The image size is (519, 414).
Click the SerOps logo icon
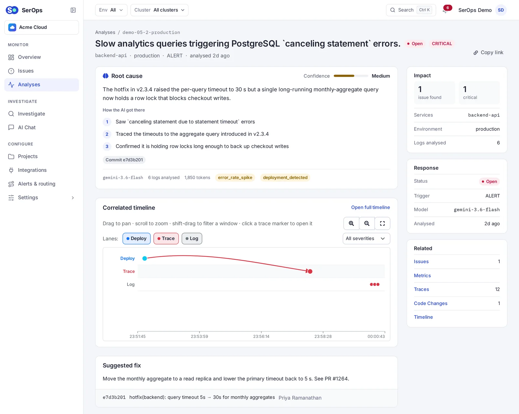click(x=12, y=10)
